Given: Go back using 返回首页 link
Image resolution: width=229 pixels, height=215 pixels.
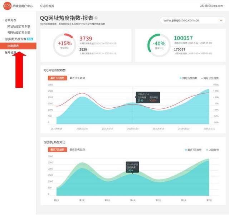Looking at the screenshot, I should click(47, 6).
